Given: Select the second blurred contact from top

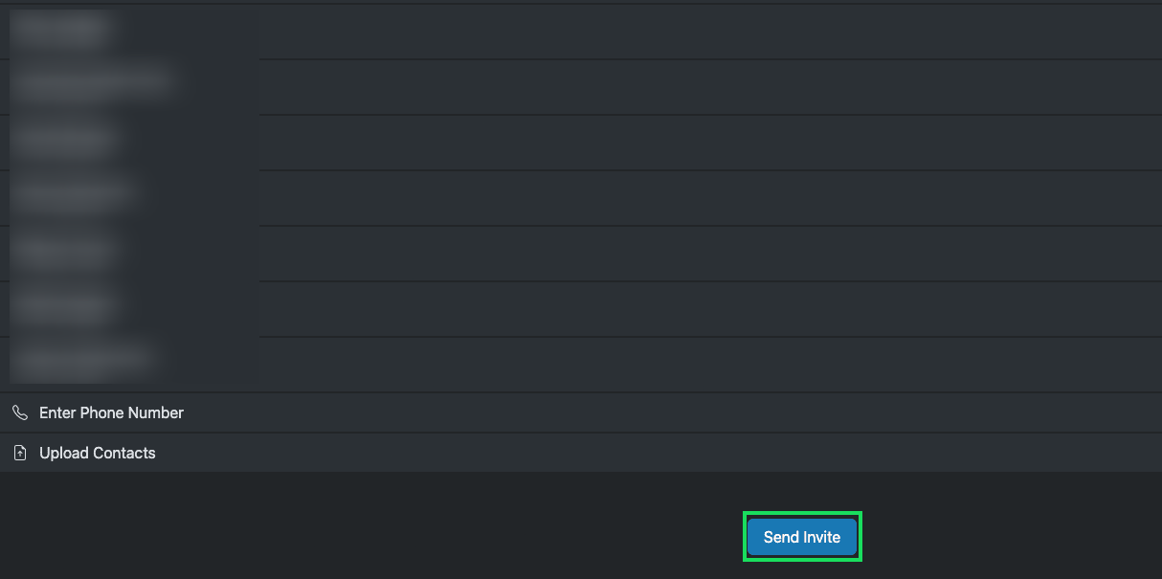Looking at the screenshot, I should point(93,83).
